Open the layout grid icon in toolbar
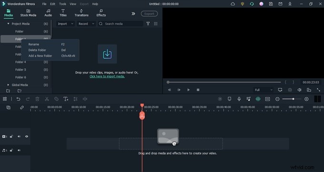 (x=5, y=99)
